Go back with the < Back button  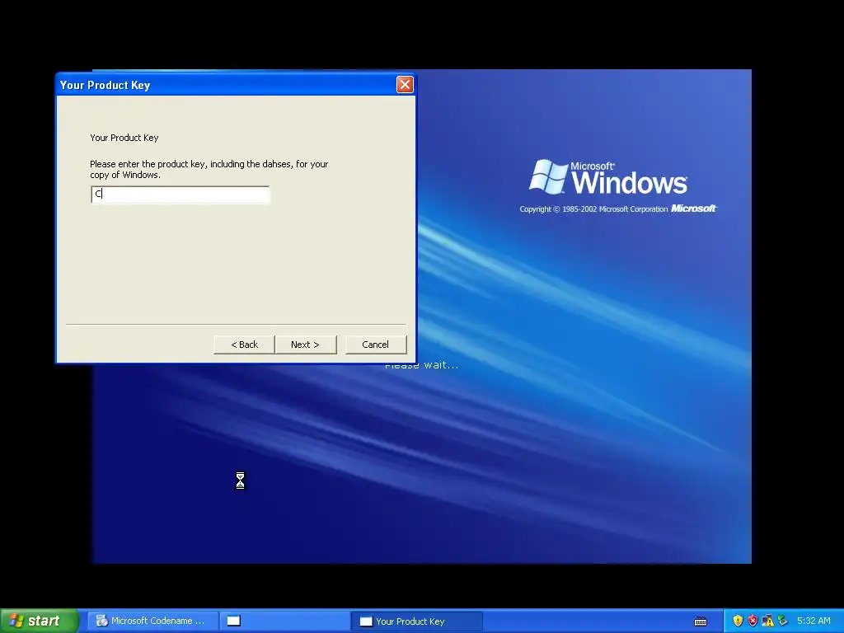tap(244, 345)
